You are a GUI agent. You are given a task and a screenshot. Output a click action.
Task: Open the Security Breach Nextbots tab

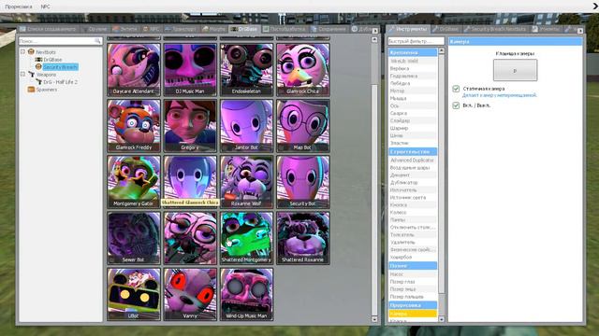[495, 29]
